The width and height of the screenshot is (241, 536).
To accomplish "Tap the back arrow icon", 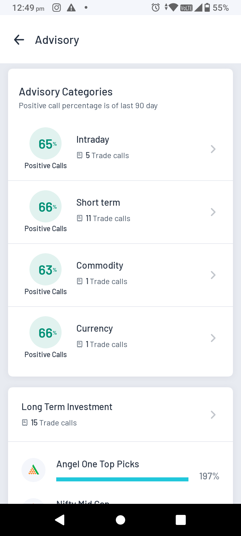I will (x=19, y=40).
